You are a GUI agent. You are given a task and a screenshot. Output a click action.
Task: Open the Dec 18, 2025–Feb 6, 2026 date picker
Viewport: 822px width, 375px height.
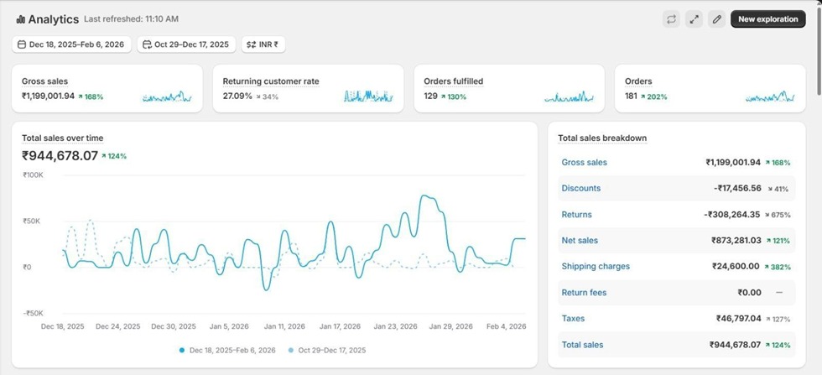coord(72,44)
